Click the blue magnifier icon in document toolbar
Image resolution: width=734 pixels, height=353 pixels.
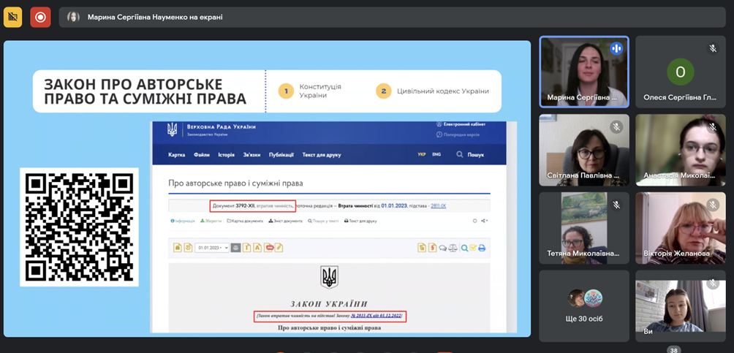point(464,248)
